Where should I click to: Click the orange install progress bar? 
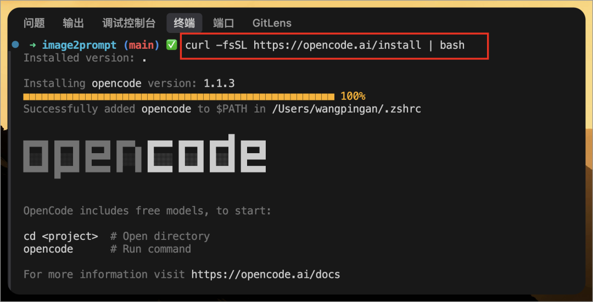pos(179,97)
